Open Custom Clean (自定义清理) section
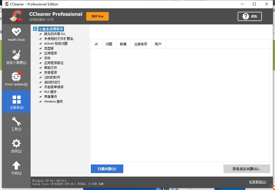Viewport: 275px width, 190px height. coord(16,57)
